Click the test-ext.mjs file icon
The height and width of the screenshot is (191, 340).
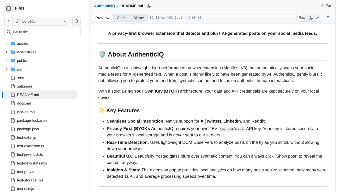[x=13, y=137]
